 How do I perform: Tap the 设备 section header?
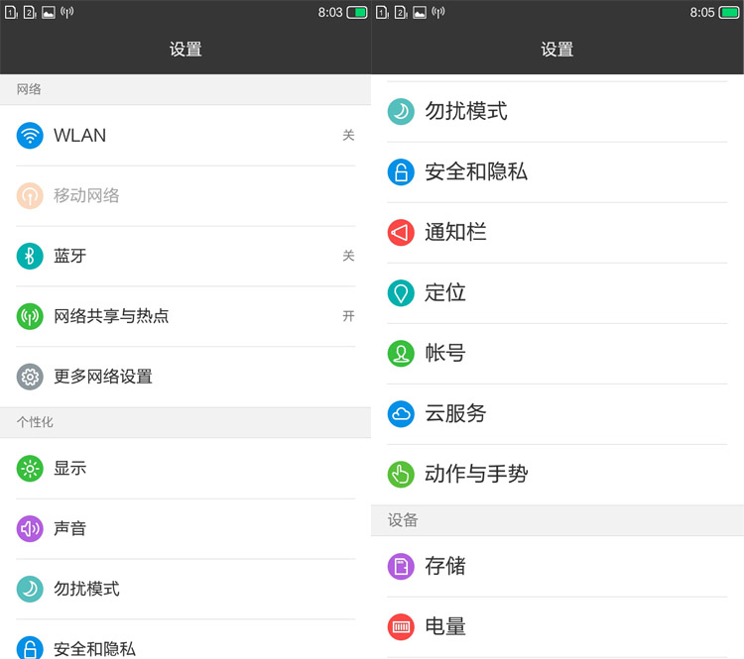tap(403, 520)
